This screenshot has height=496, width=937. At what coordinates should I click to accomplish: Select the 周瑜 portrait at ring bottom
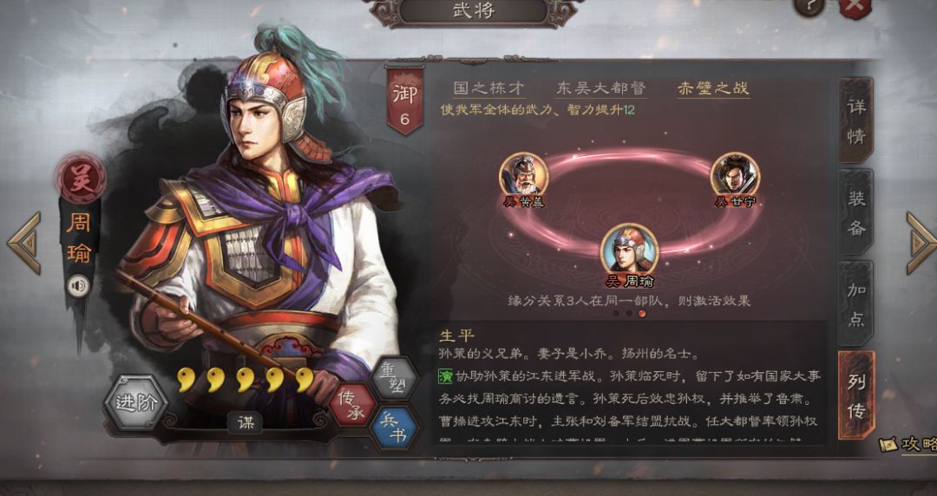pos(629,248)
